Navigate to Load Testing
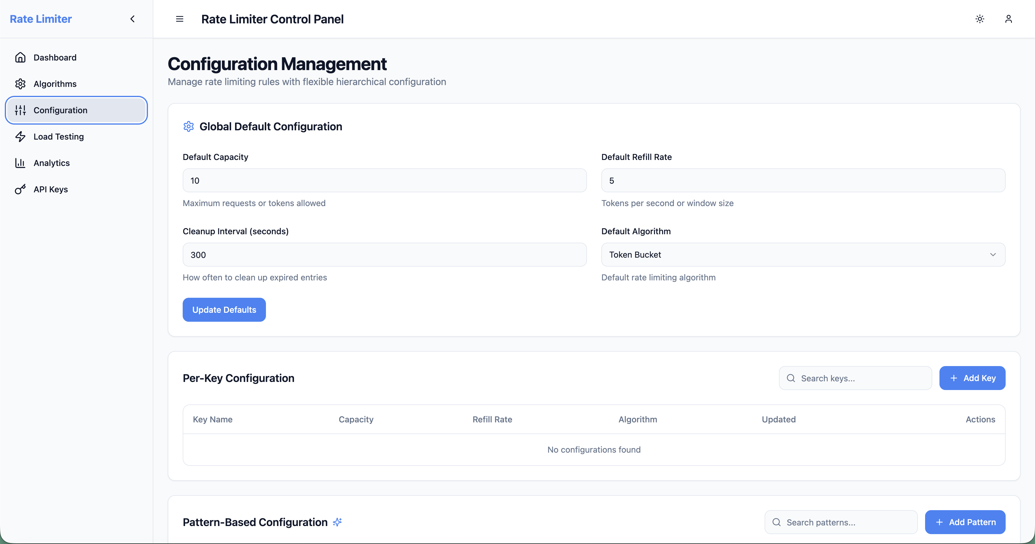 point(76,137)
